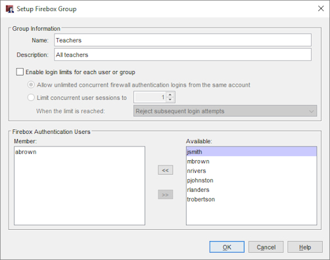Select trobertson in the Available list
Screen dimensions: 330x260
(251, 199)
